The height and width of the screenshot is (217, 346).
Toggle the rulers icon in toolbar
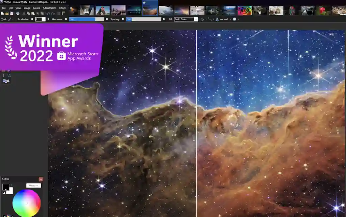click(x=64, y=13)
